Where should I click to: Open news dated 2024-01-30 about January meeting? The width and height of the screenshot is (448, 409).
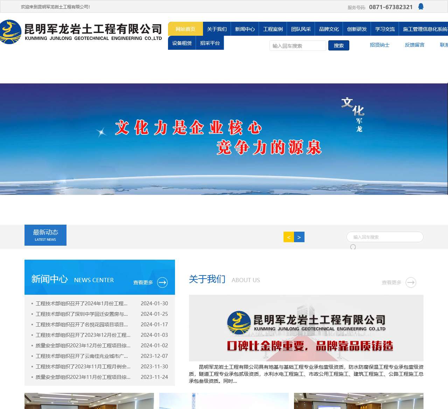(82, 304)
